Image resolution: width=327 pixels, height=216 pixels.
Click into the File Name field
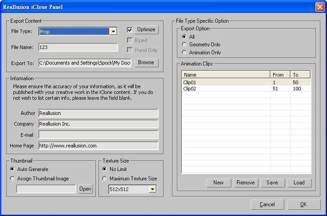pos(78,47)
